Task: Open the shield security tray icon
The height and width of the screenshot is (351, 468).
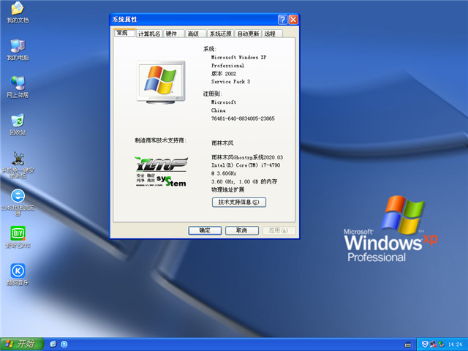Action: pos(425,344)
